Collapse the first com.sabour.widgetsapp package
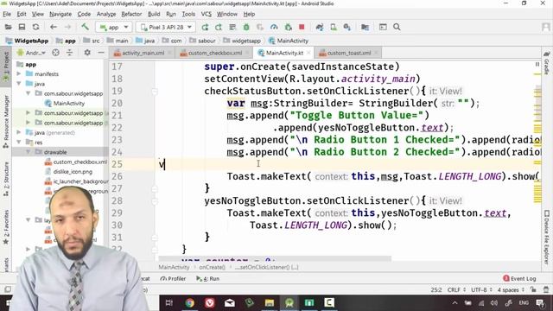Image resolution: width=553 pixels, height=311 pixels. (29, 93)
